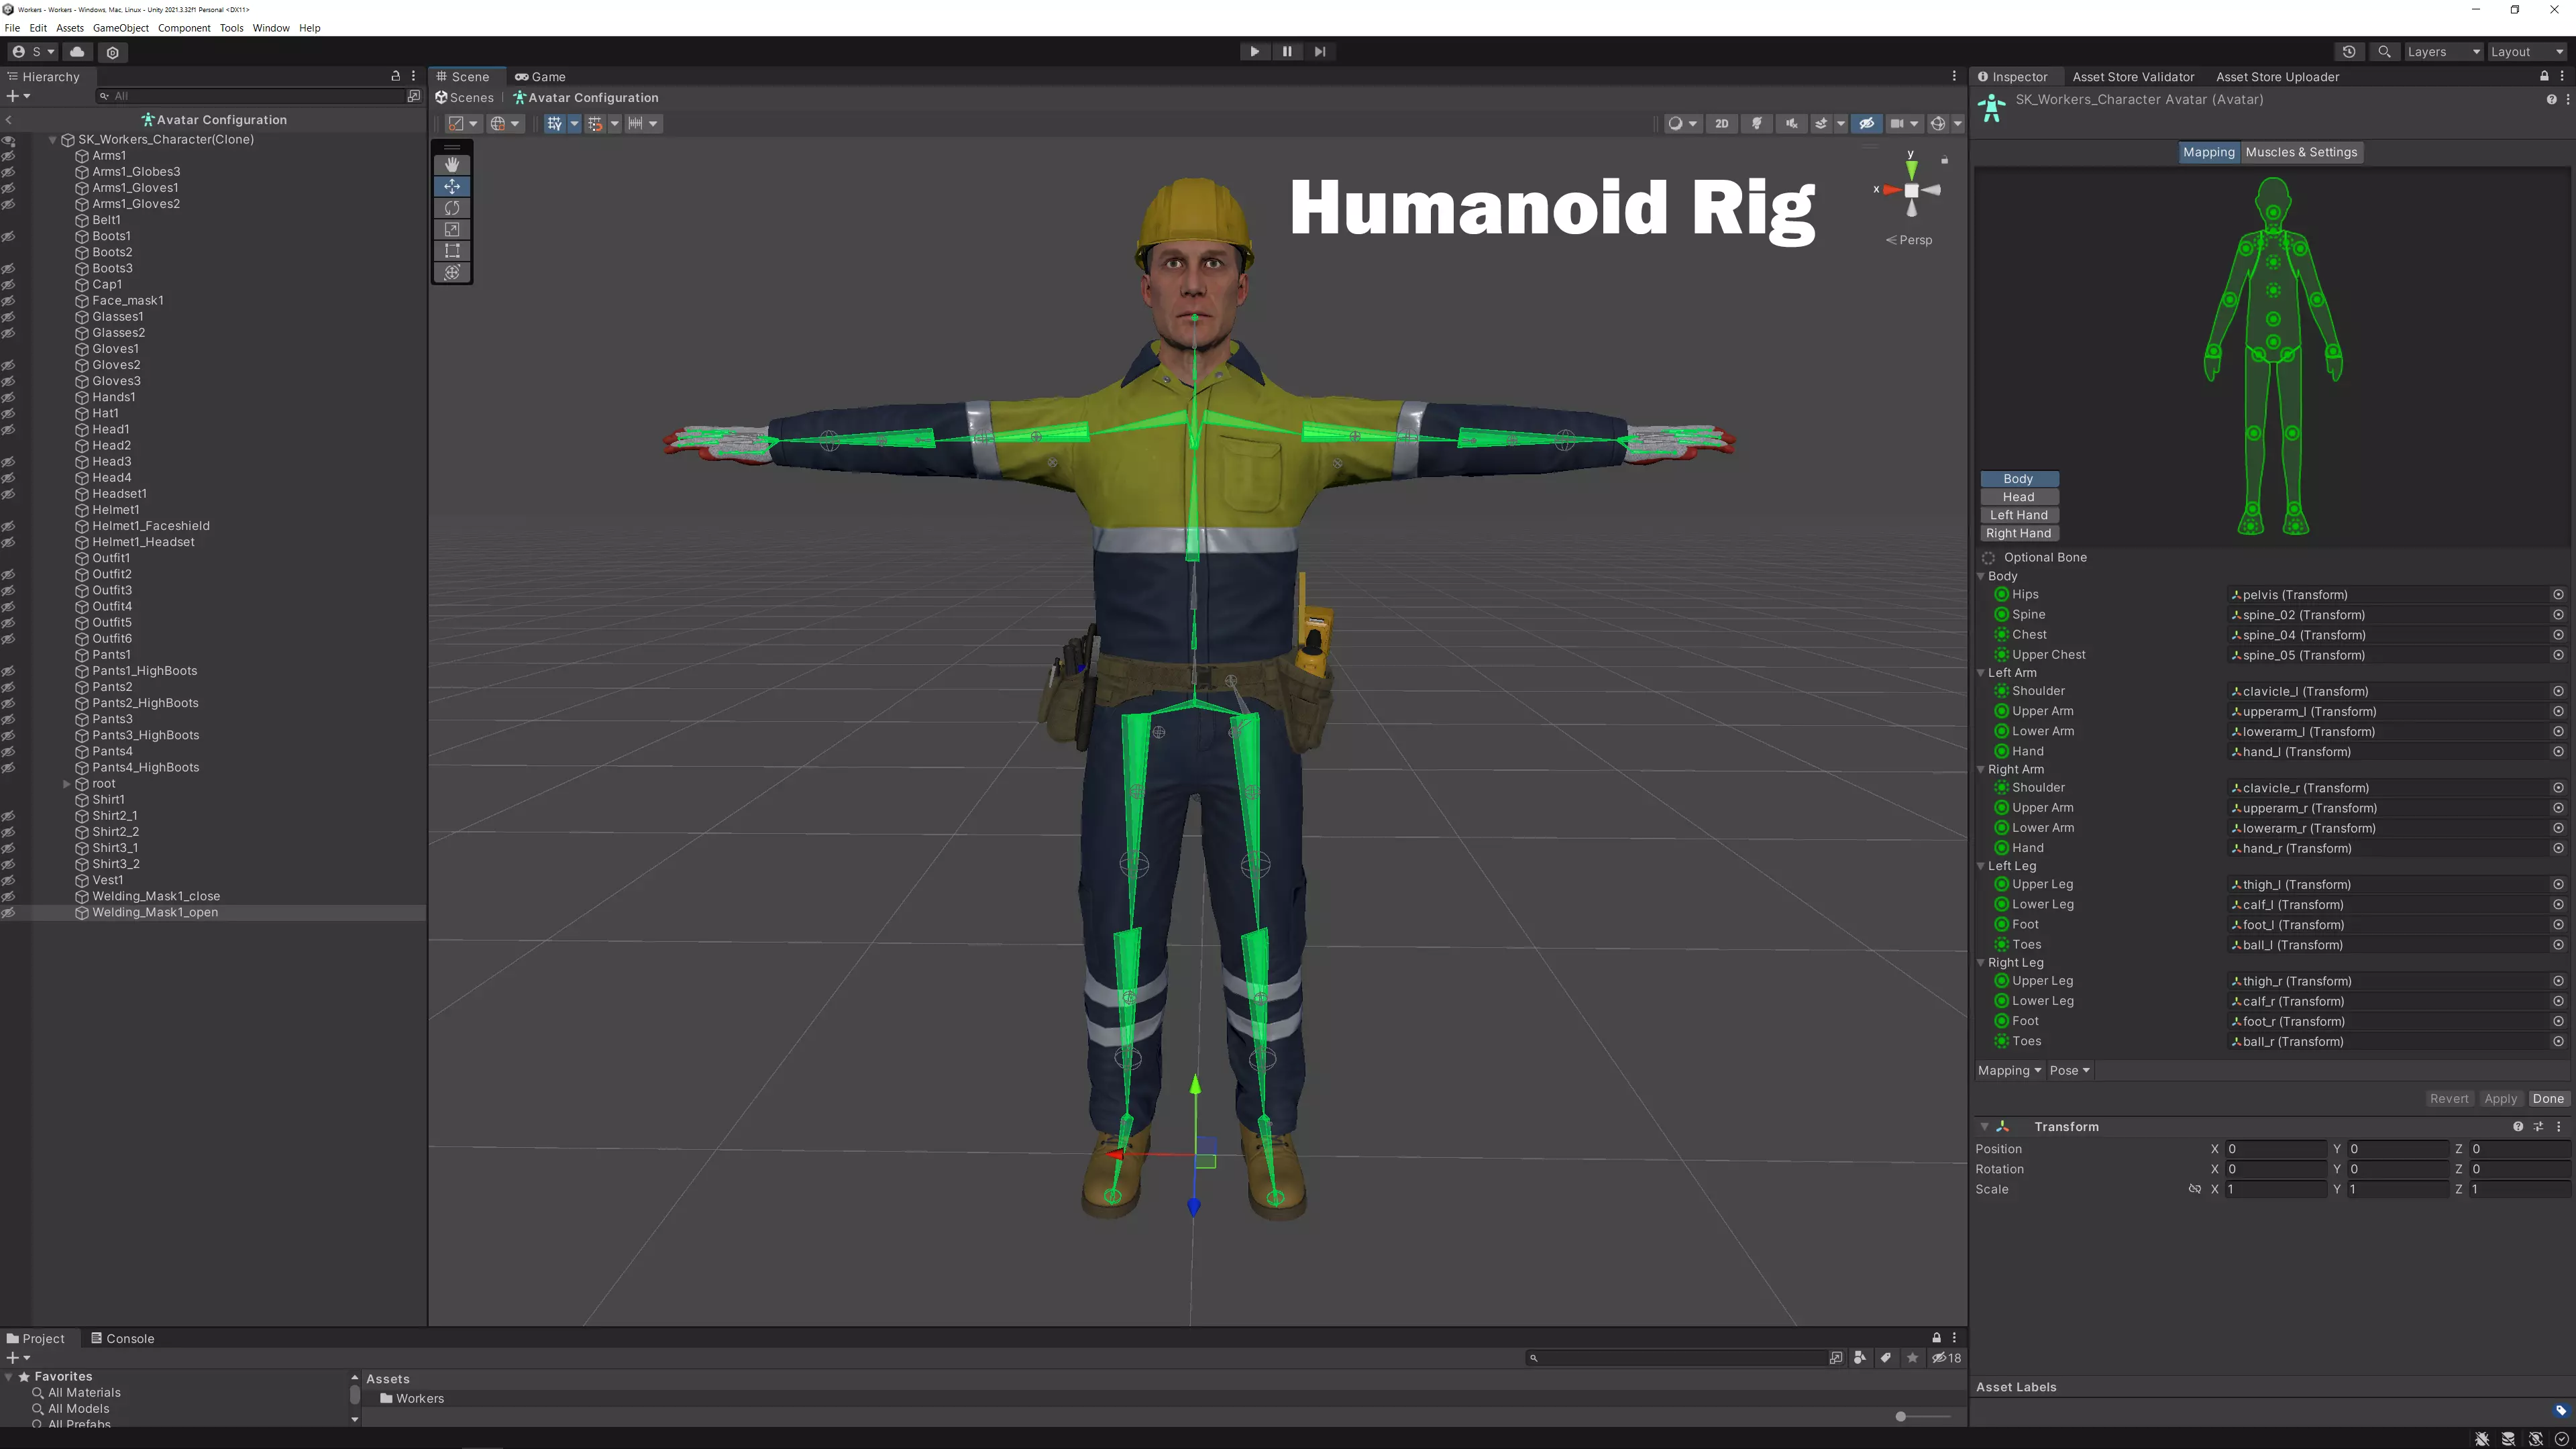This screenshot has height=1449, width=2576.
Task: Select the Transform tool
Action: pos(452,272)
